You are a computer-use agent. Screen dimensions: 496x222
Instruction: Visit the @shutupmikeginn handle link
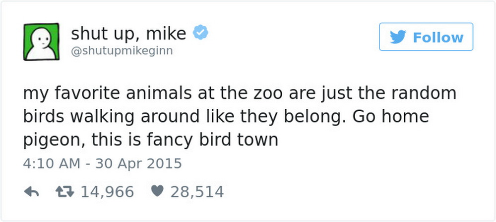(x=122, y=51)
